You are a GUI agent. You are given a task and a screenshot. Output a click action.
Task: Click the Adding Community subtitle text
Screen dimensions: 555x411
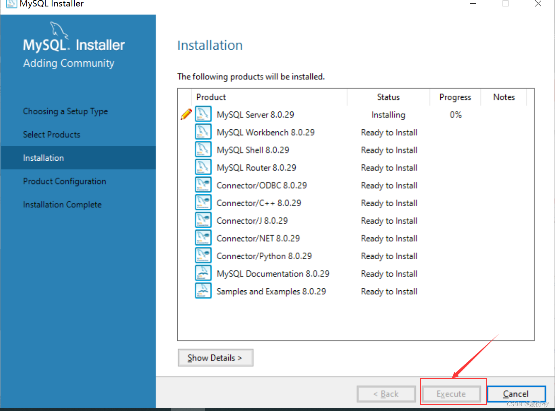pos(69,63)
